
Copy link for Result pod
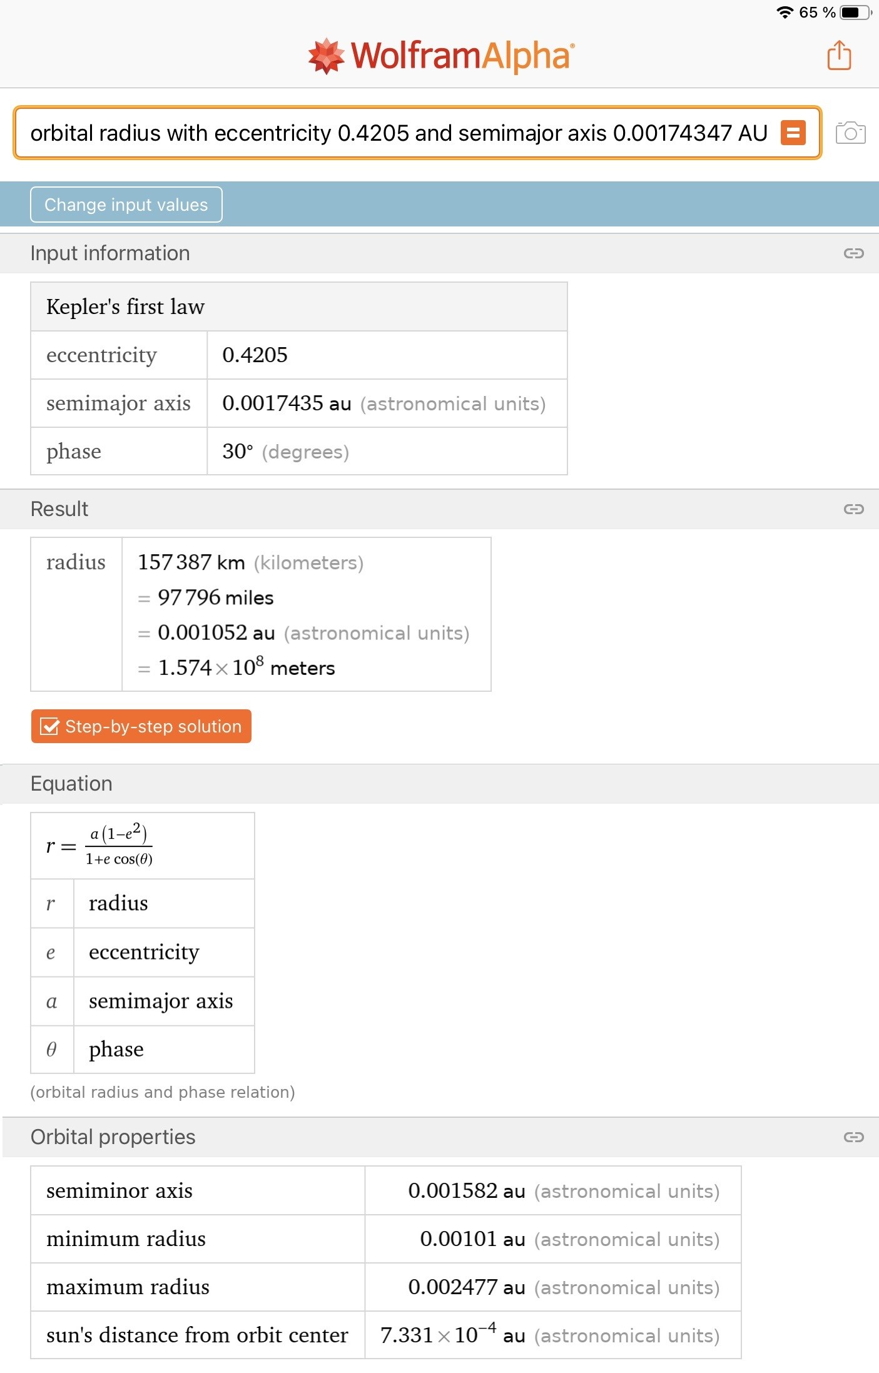(x=853, y=509)
